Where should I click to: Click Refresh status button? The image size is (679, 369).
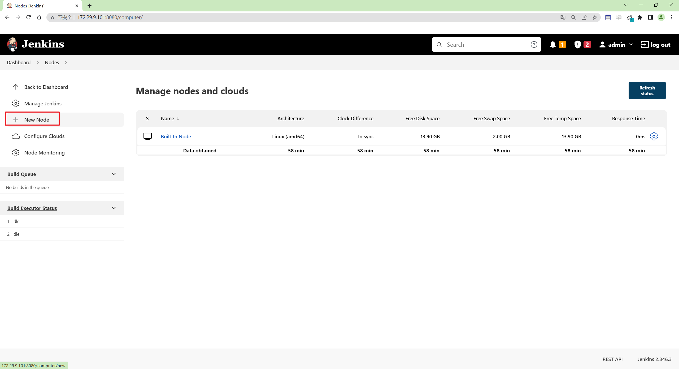(647, 91)
